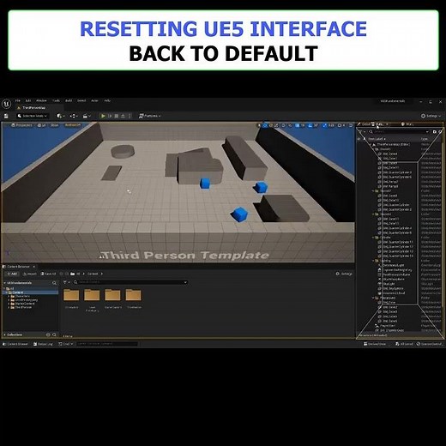Screen dimensions: 446x446
Task: Click the source tree search icon
Action: pos(54,283)
